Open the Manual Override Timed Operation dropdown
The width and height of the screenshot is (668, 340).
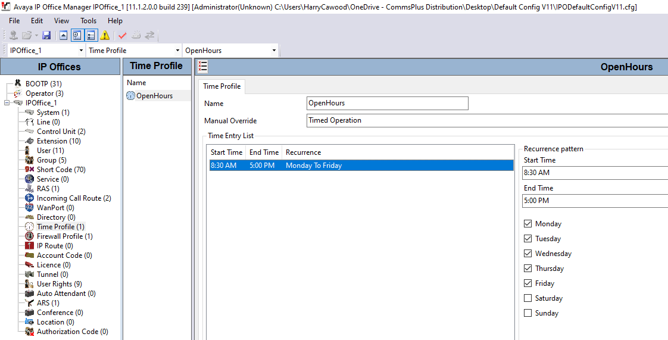point(487,120)
